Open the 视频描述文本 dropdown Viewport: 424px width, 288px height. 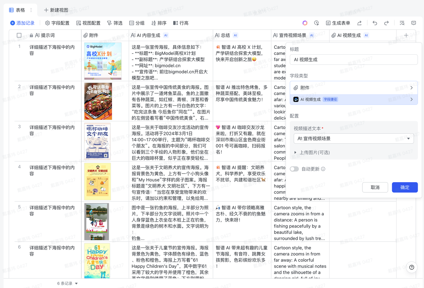(353, 138)
